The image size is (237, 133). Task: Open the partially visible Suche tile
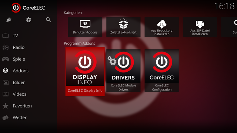(x=229, y=27)
